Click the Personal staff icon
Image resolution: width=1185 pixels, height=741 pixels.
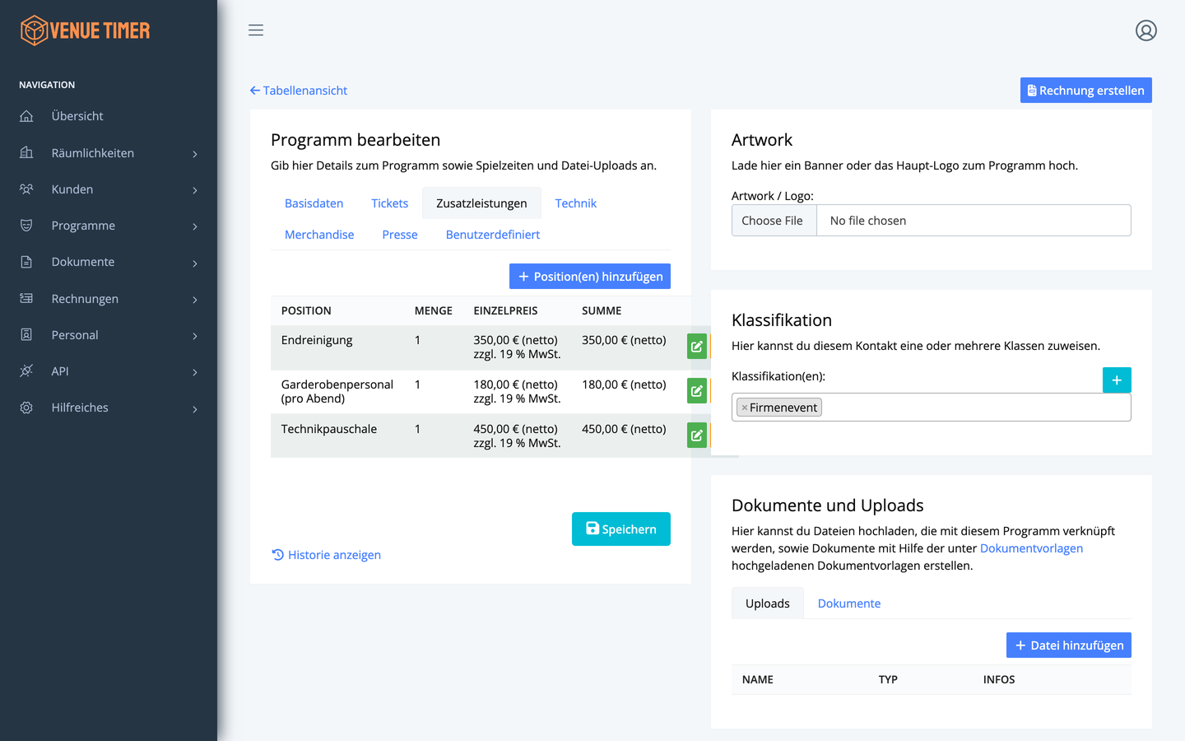26,334
